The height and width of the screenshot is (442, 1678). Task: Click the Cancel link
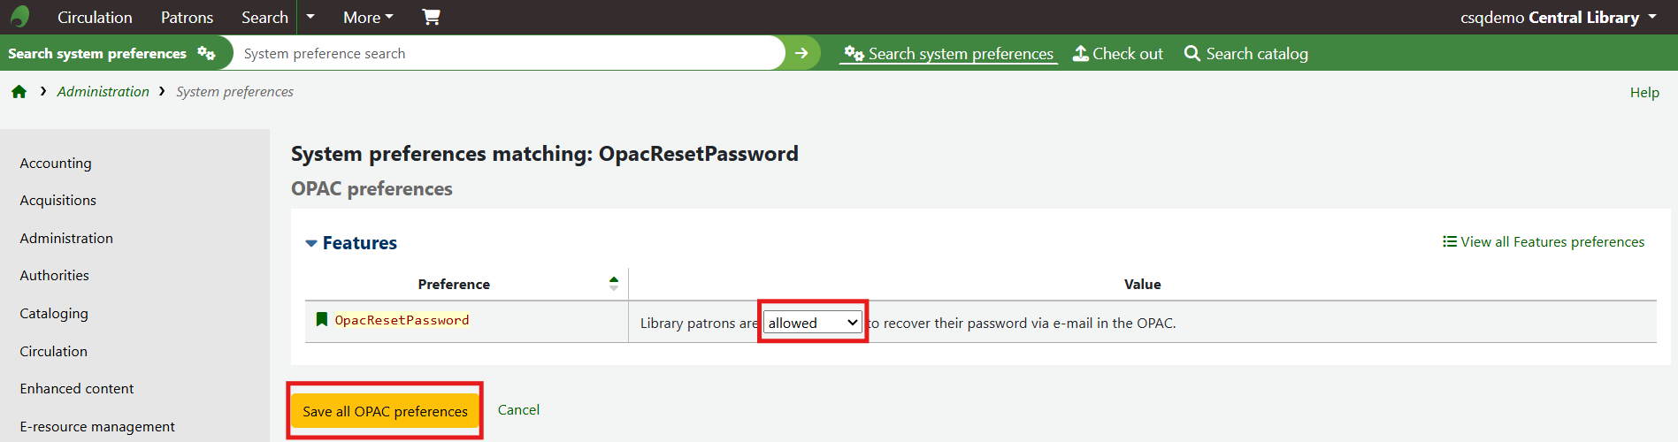518,410
